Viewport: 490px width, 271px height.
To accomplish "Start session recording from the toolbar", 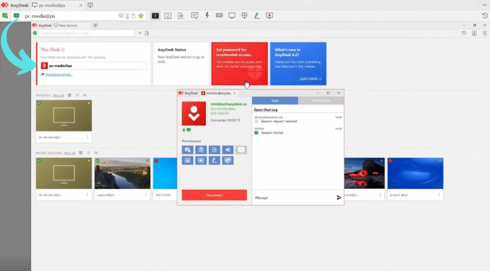I will (269, 16).
